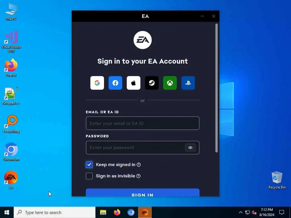The height and width of the screenshot is (218, 291).
Task: Open Chromium from the taskbar
Action: tap(131, 212)
